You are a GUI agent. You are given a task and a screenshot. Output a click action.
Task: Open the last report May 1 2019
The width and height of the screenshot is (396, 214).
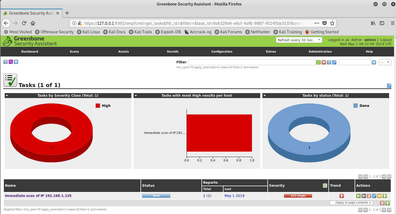[x=234, y=196]
